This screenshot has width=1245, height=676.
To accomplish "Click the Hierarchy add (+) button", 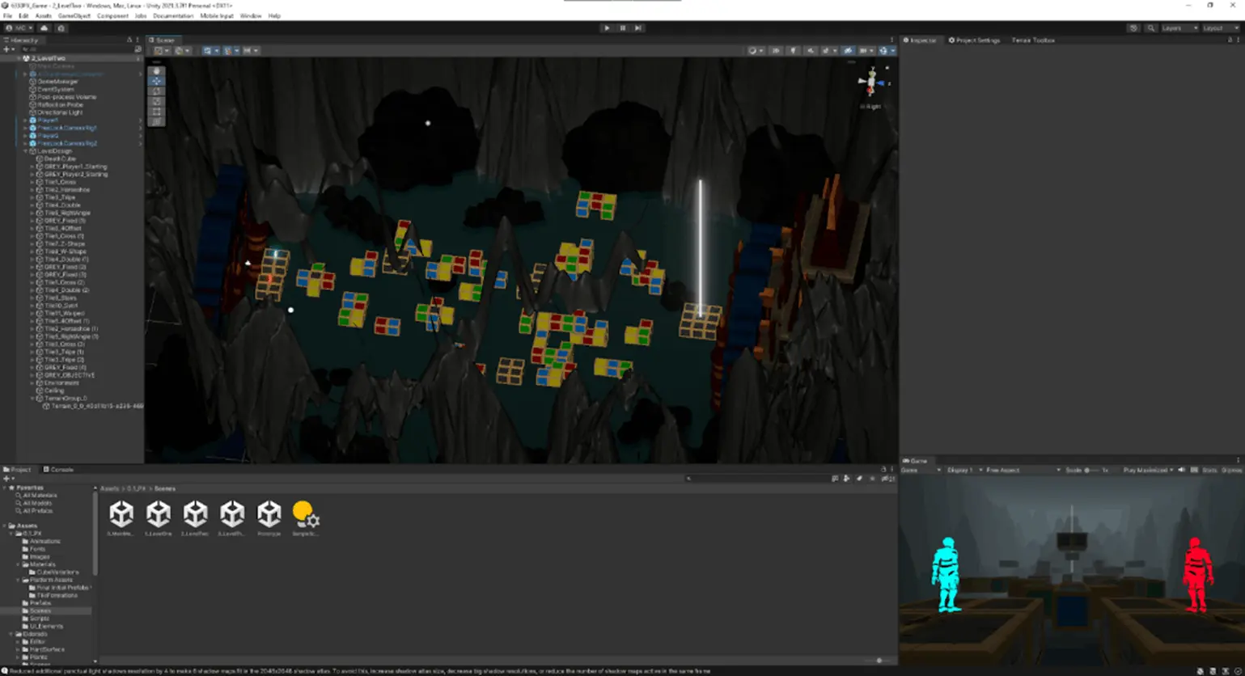I will pos(8,49).
